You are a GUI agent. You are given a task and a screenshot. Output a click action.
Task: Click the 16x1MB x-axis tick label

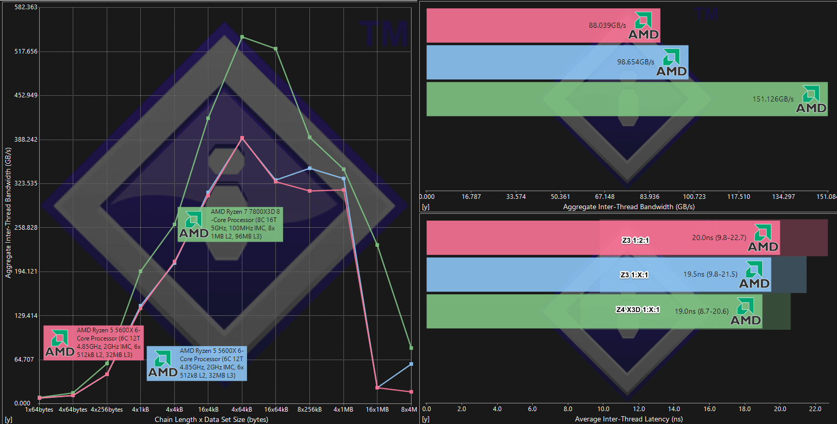point(377,410)
